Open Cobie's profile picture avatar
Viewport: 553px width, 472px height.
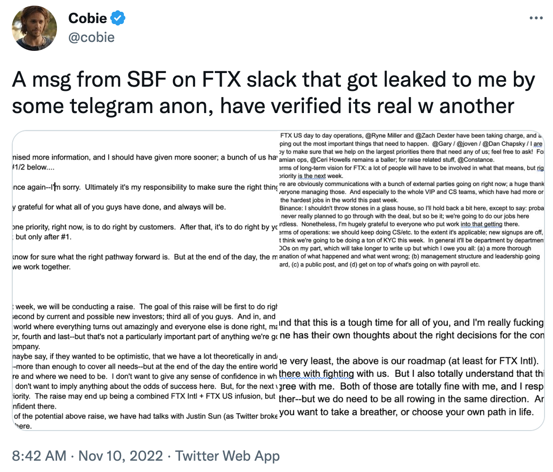[35, 28]
